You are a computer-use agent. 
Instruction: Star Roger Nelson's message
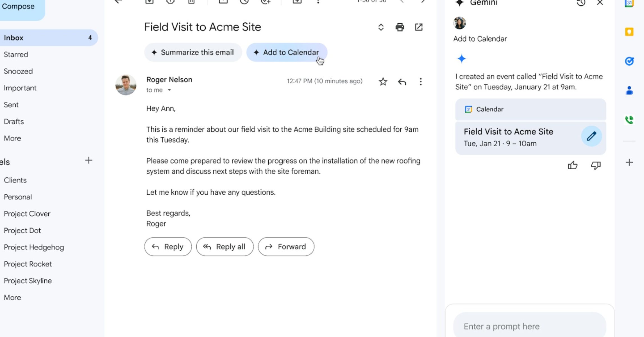(383, 82)
